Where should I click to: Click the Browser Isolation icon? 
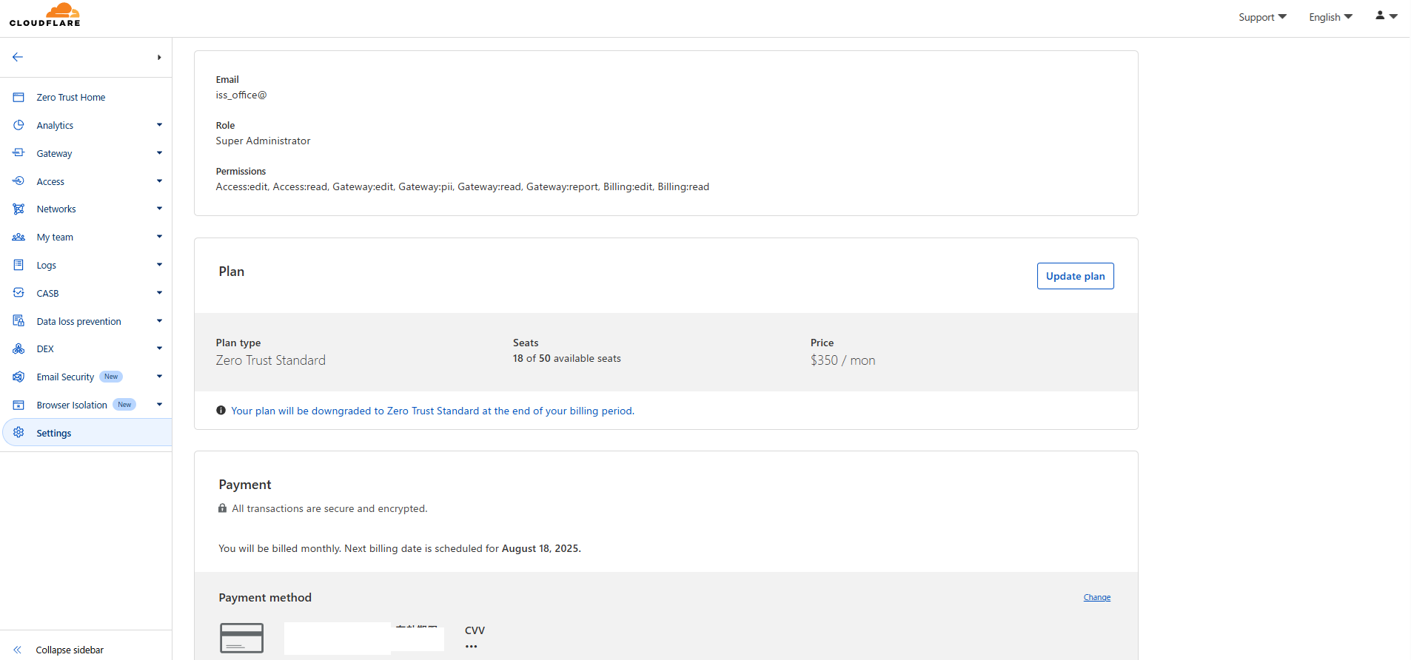click(x=19, y=405)
